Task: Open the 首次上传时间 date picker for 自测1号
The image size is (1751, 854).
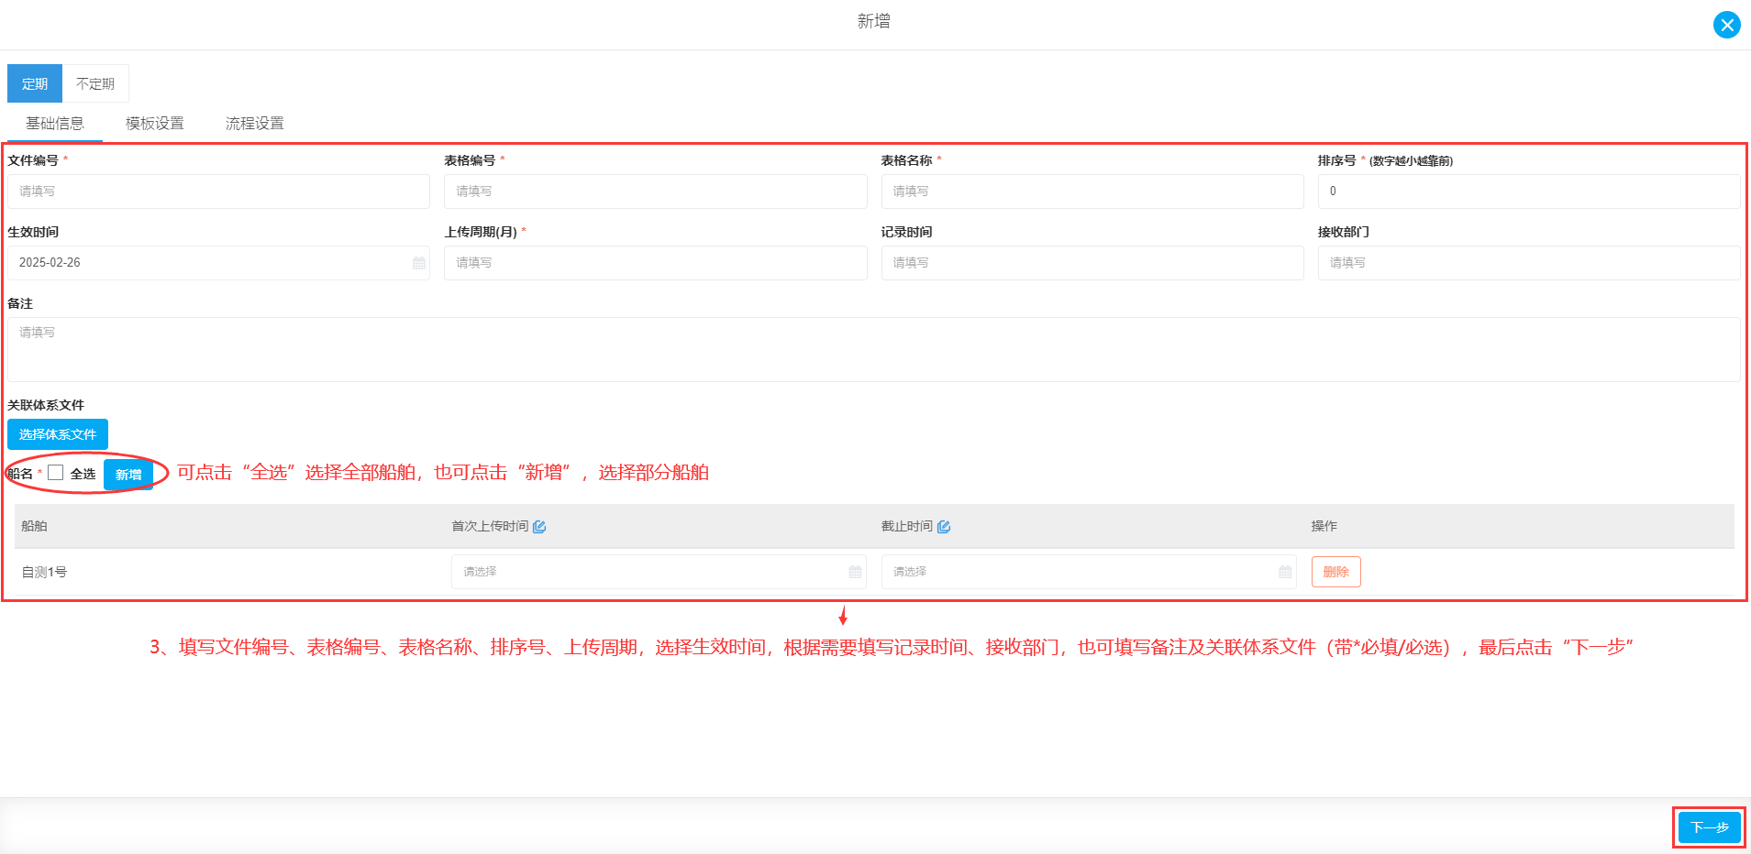Action: [x=659, y=572]
